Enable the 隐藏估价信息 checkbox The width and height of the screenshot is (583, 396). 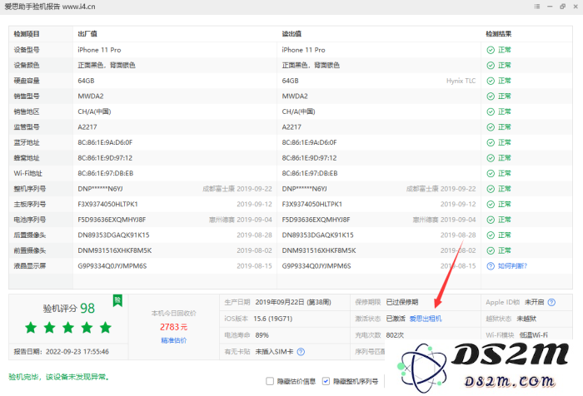tap(270, 381)
